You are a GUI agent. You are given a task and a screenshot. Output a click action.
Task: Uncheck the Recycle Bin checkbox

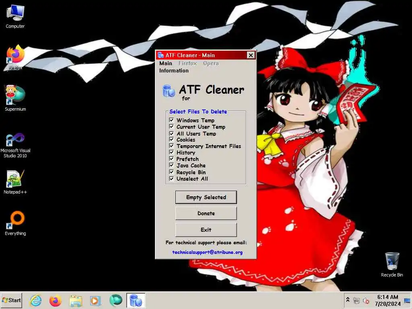point(171,172)
